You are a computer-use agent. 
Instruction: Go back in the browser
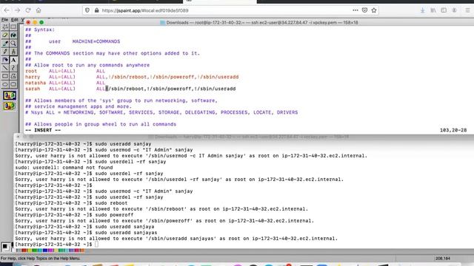click(7, 10)
